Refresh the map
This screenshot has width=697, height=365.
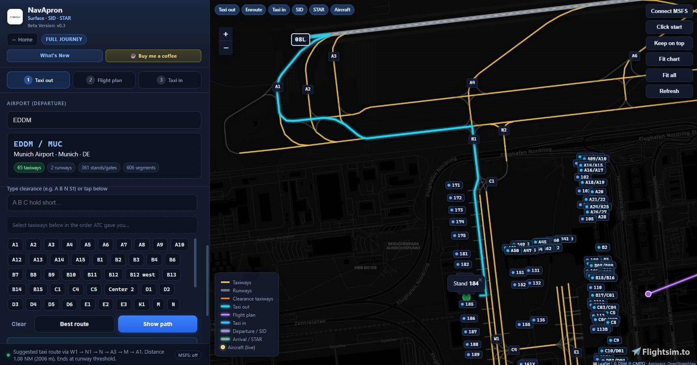tap(669, 91)
